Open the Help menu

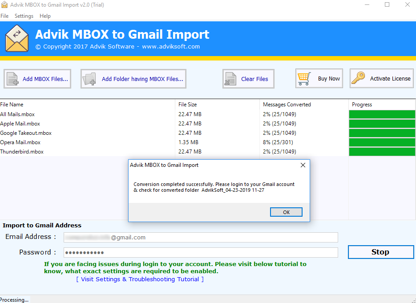click(x=45, y=16)
